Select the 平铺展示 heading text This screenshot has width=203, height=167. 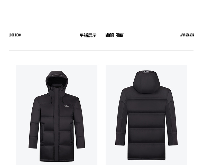(88, 35)
